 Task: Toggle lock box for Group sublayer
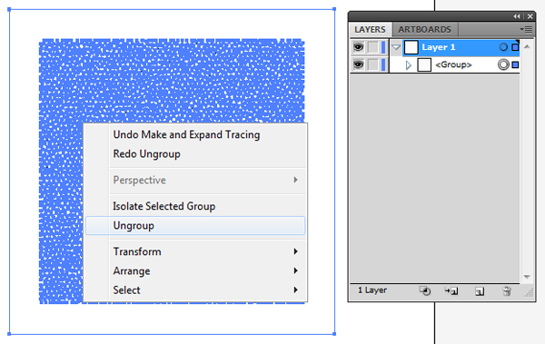pos(373,64)
